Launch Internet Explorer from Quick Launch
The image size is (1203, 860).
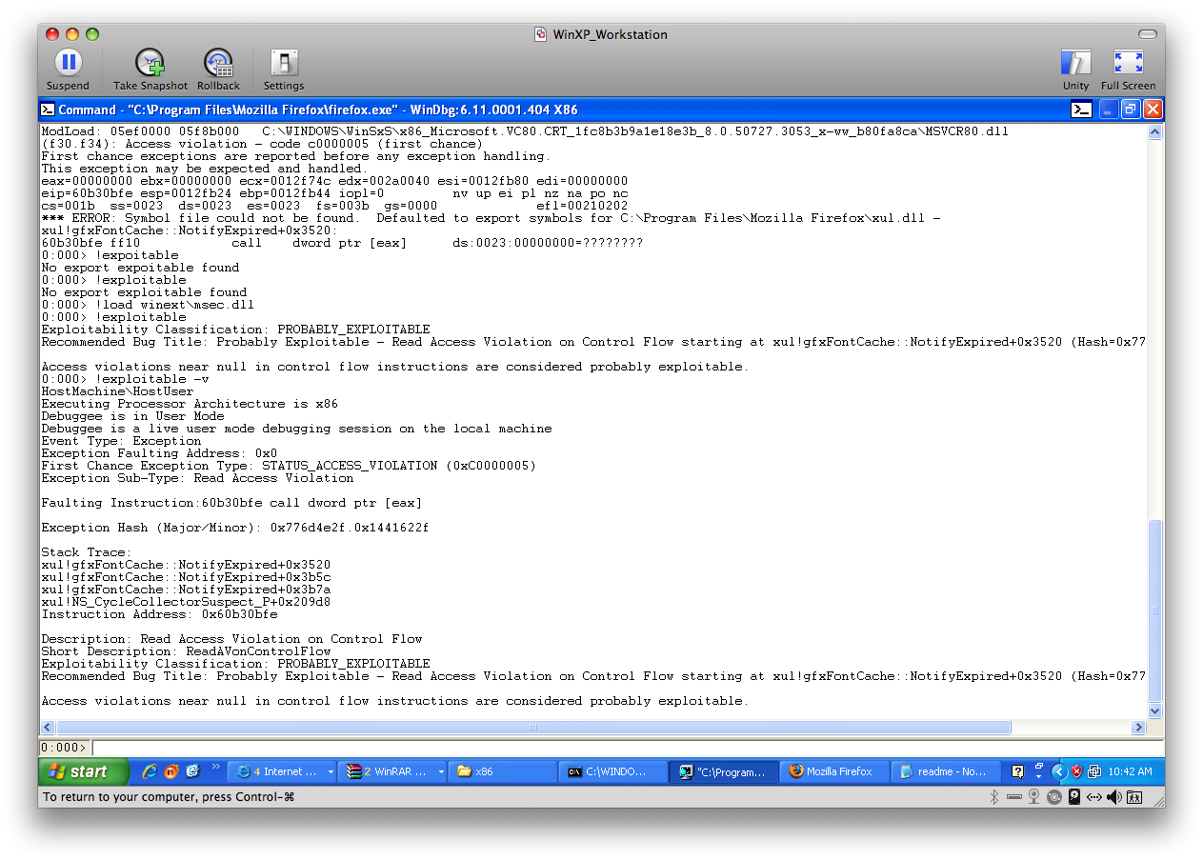[150, 771]
